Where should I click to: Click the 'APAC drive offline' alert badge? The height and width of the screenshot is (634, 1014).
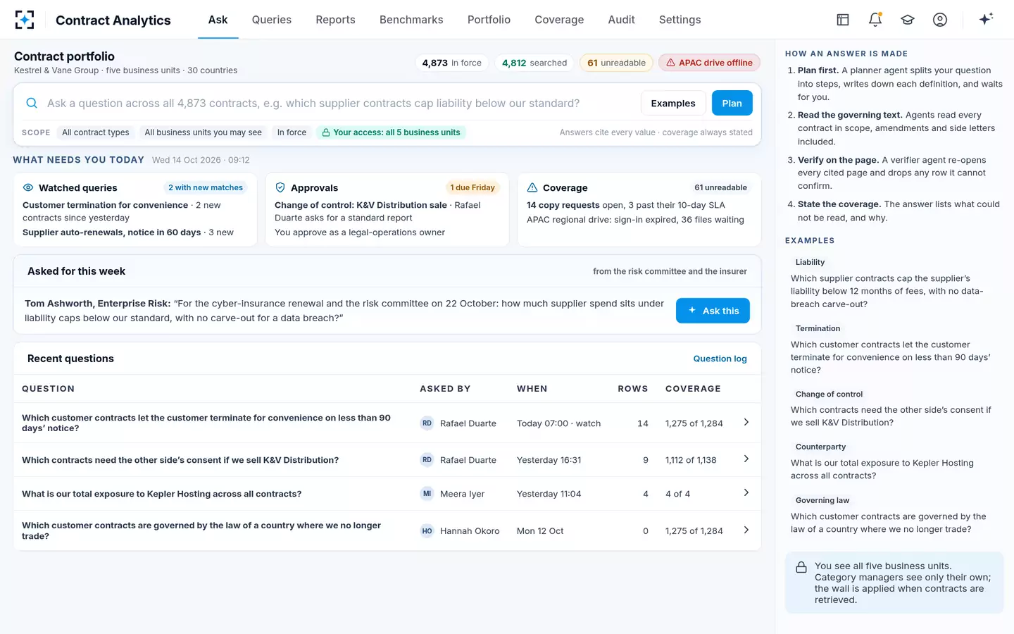(709, 63)
